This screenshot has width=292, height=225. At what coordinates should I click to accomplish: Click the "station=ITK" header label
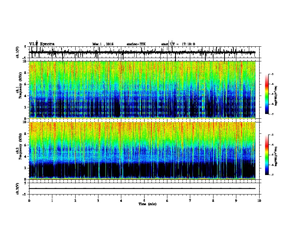pyautogui.click(x=136, y=44)
